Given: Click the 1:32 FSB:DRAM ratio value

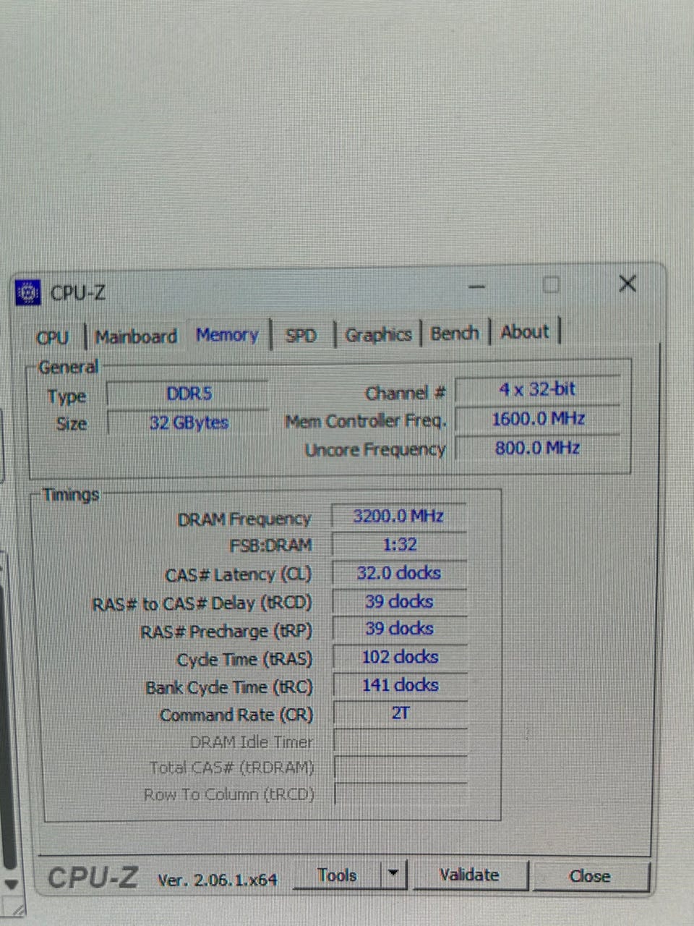Looking at the screenshot, I should (x=399, y=545).
